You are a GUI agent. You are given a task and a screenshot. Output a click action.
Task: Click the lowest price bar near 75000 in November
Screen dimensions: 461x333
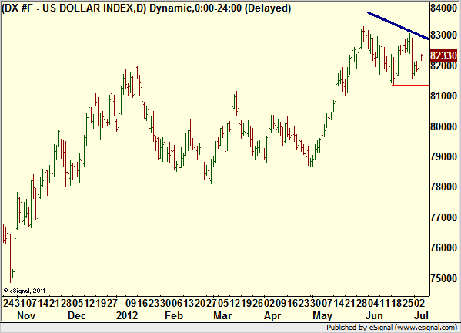pos(10,257)
